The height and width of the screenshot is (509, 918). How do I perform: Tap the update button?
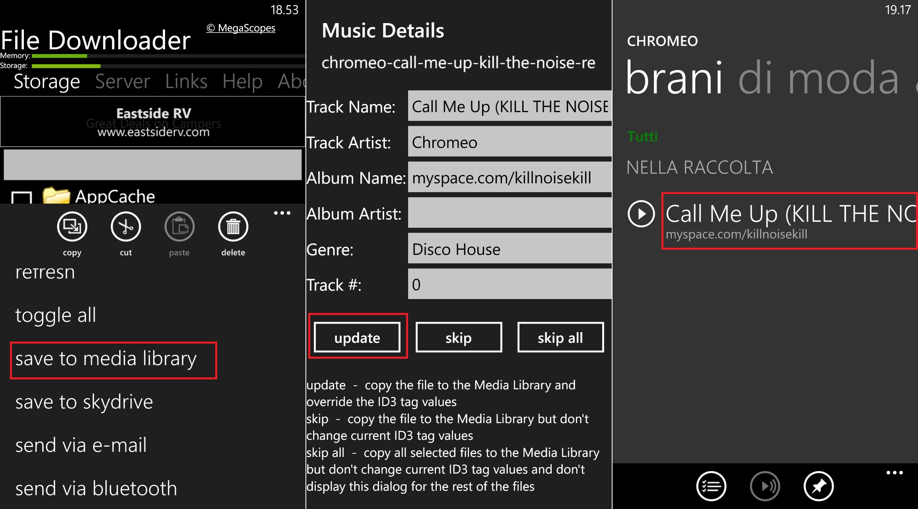tap(357, 337)
